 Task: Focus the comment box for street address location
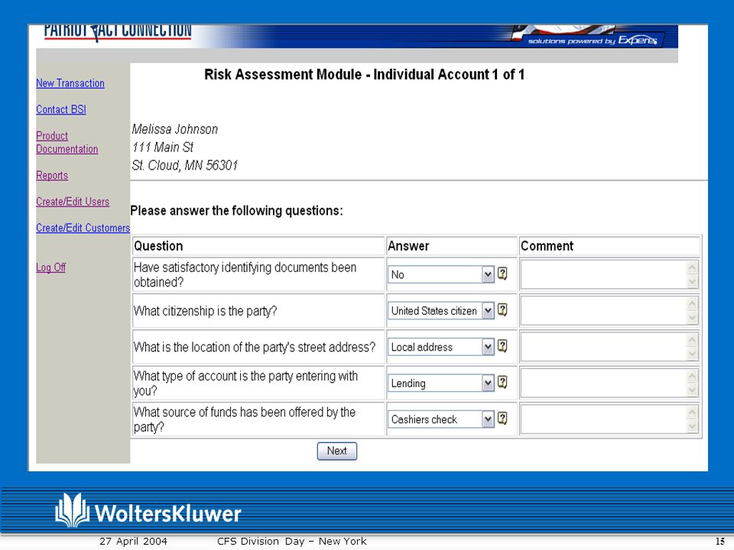pyautogui.click(x=609, y=347)
